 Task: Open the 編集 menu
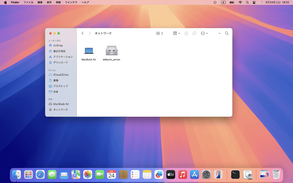tap(40, 3)
